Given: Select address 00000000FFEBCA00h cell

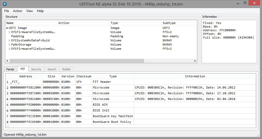Looking at the screenshot, I should point(26,99).
